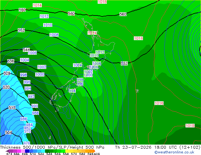The width and height of the screenshot is (201, 155).
Task: Click legend value 558
Action: 66,154
